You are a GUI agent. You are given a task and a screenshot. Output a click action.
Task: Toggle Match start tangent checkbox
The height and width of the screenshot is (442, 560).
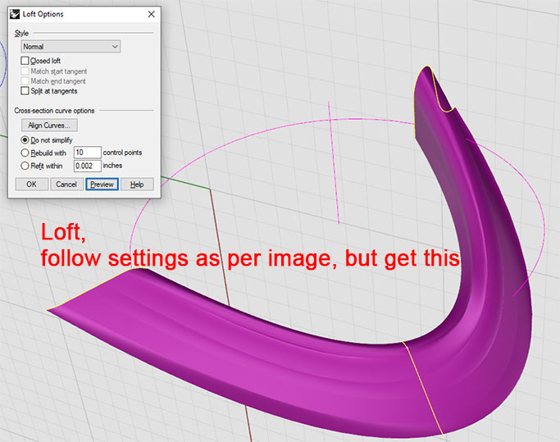click(25, 71)
